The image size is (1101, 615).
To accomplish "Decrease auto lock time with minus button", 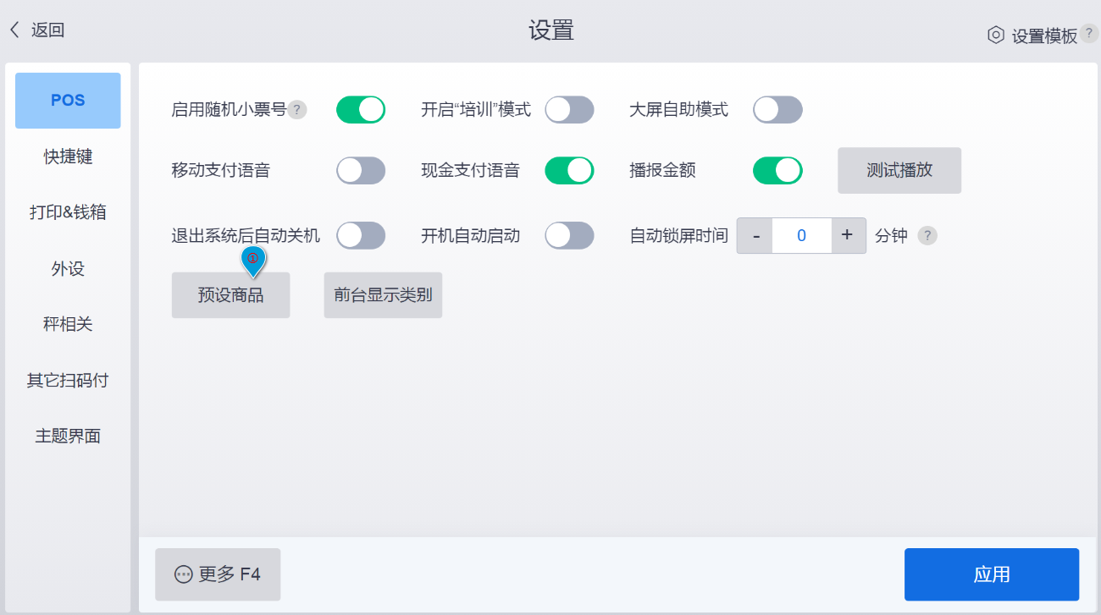I will [x=755, y=236].
